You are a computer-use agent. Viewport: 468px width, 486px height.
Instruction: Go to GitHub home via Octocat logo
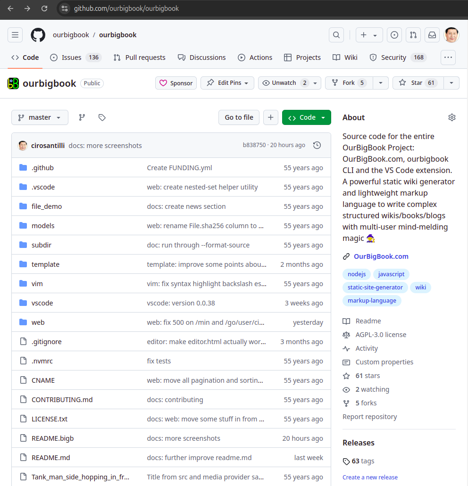[38, 35]
